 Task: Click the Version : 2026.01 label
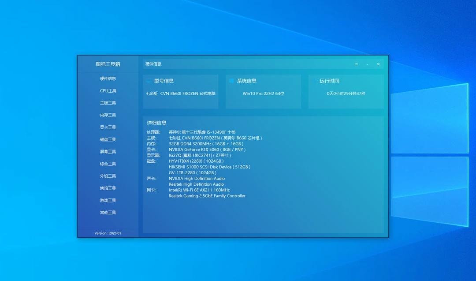(x=108, y=233)
